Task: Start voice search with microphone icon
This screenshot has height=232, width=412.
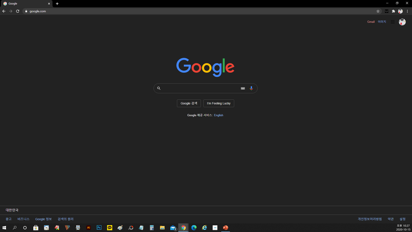Action: pyautogui.click(x=251, y=88)
